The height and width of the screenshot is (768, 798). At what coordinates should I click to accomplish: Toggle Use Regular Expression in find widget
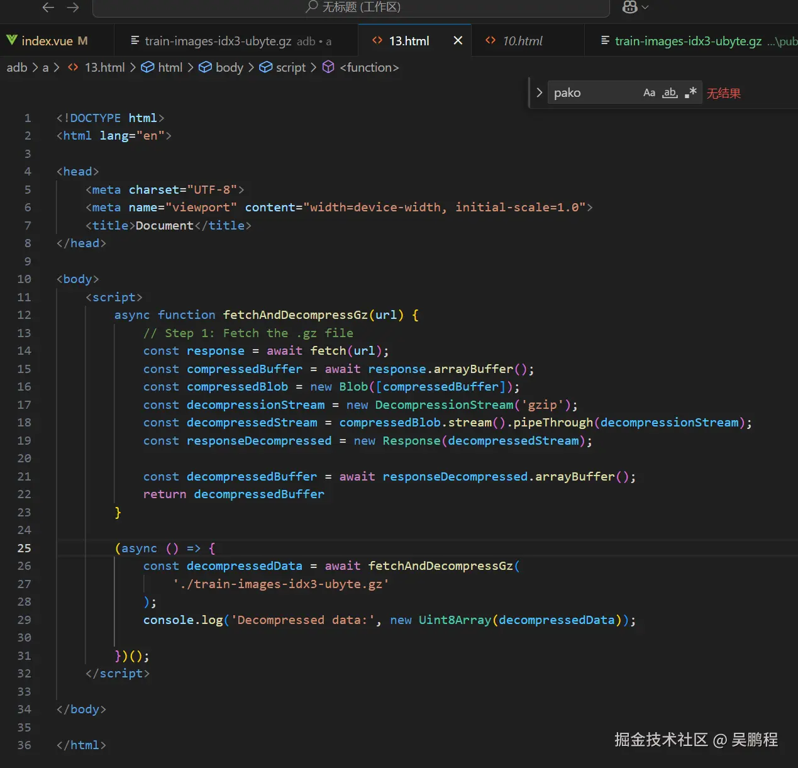click(690, 93)
